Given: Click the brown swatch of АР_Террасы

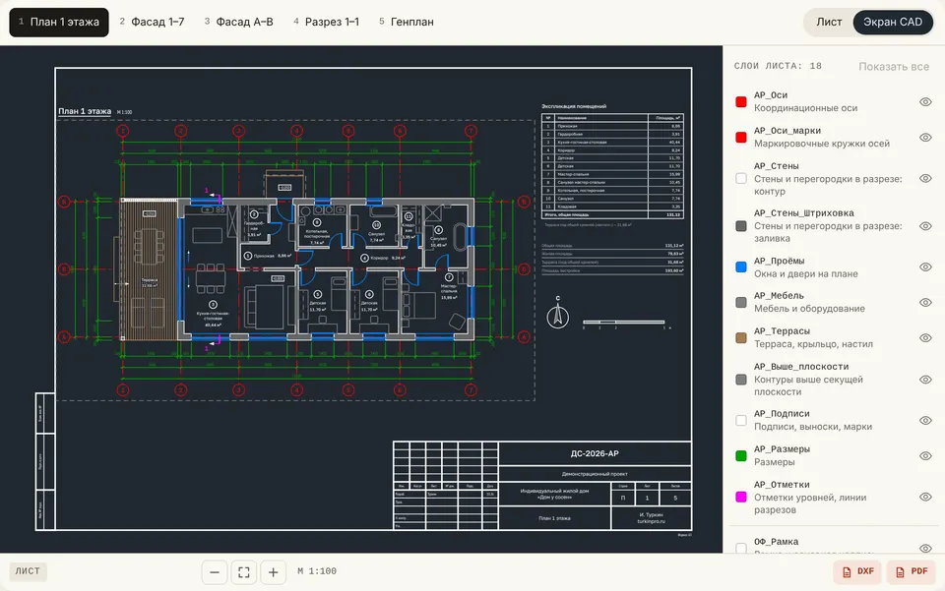Looking at the screenshot, I should tap(741, 338).
